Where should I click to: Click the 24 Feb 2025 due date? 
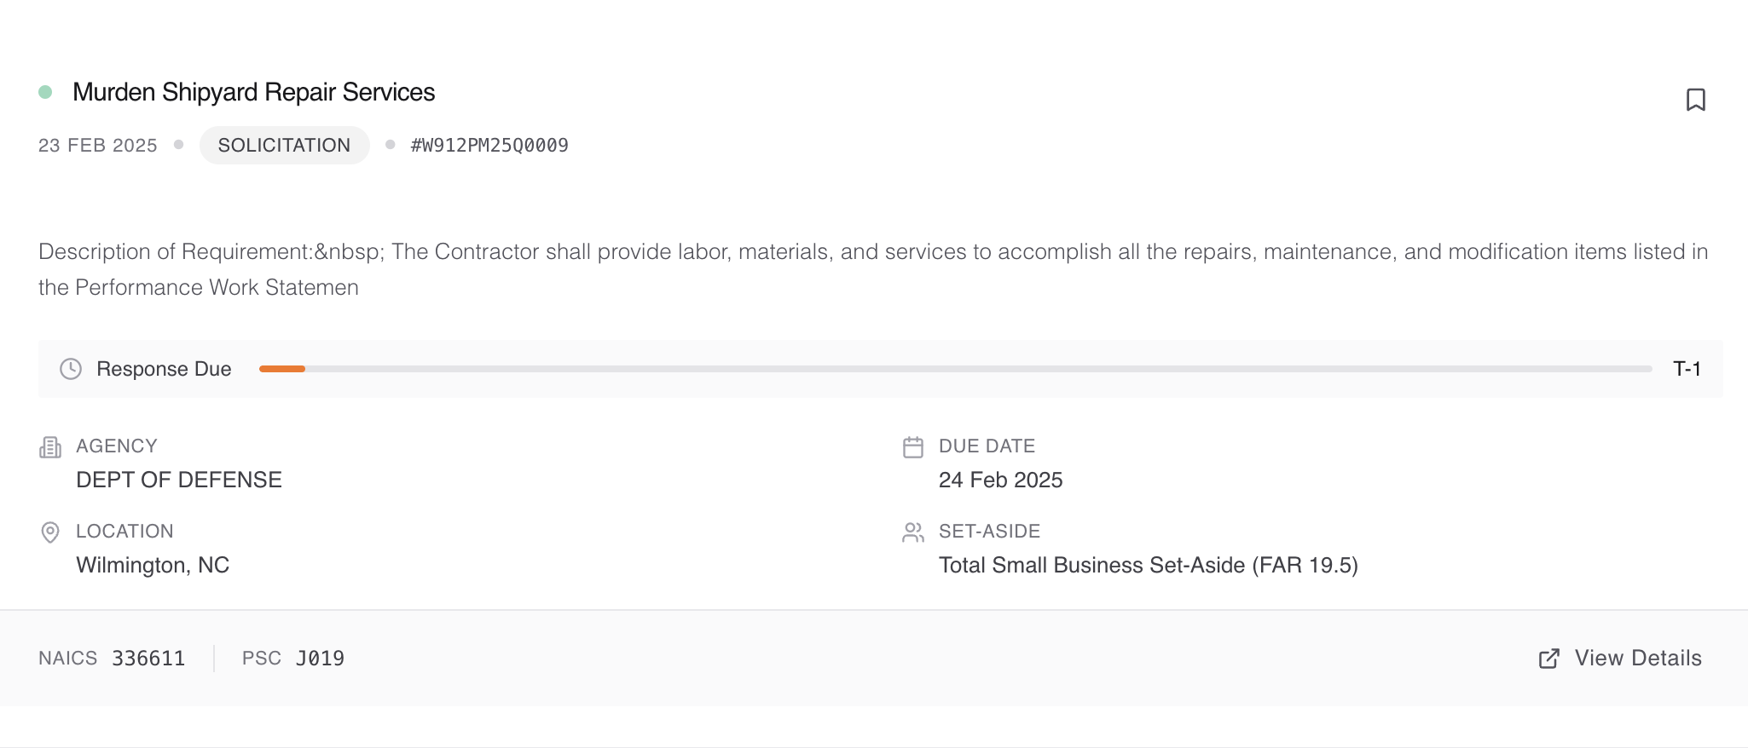(x=1000, y=480)
